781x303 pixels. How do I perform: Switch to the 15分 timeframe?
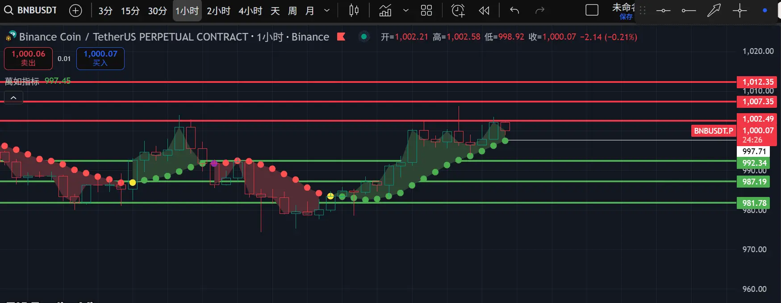[130, 11]
